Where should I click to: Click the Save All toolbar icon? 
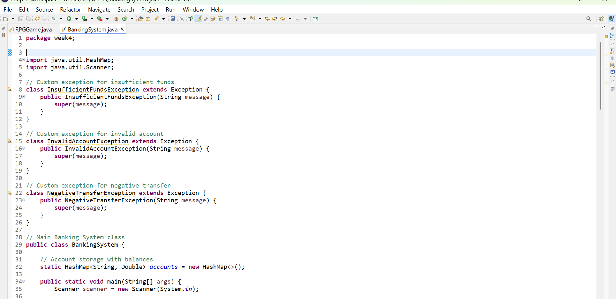[x=28, y=19]
